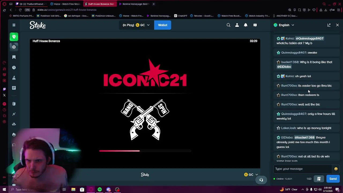Click the 54°F Clear weather widget

(x=288, y=190)
